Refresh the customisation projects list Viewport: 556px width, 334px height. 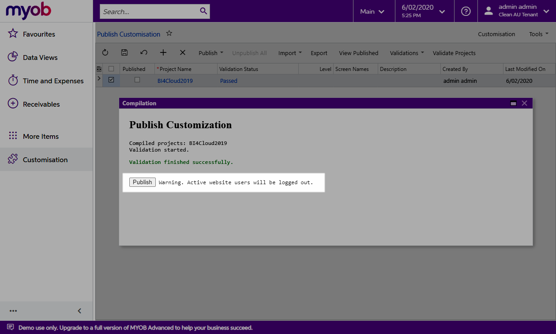point(105,52)
